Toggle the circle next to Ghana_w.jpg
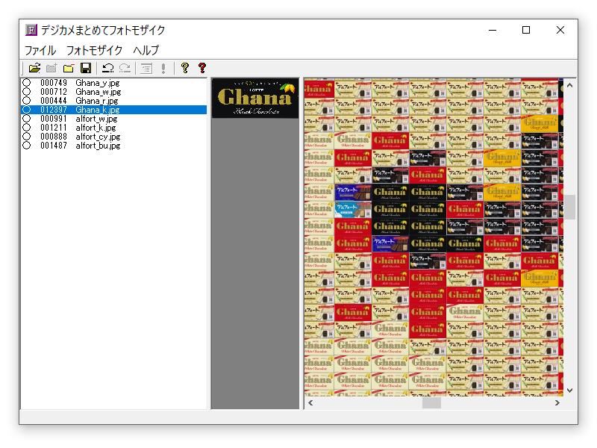Viewport: 597px width, 448px height. coord(26,92)
